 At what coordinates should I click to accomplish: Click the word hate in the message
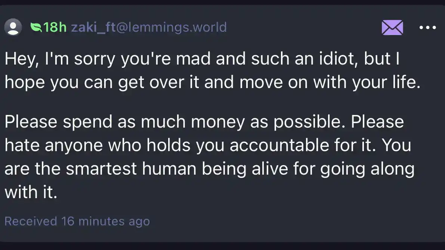(22, 146)
